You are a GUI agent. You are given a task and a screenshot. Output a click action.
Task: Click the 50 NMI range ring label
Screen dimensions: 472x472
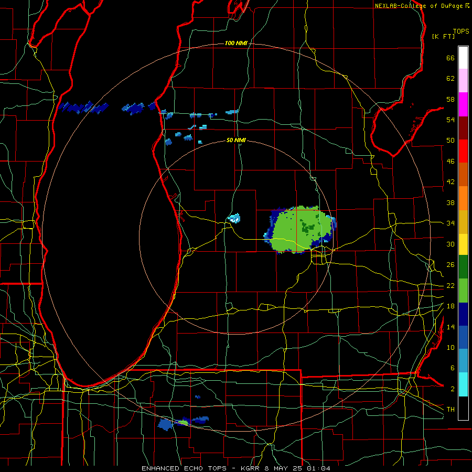click(236, 140)
